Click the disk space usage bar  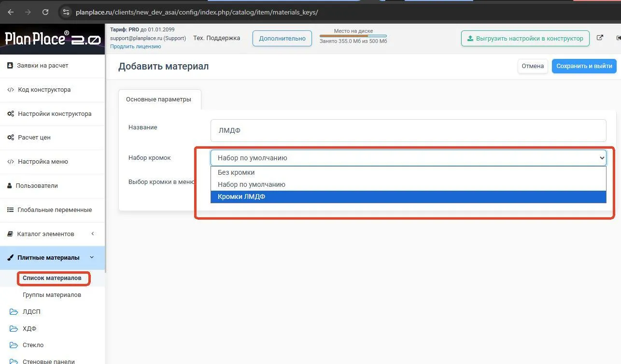353,36
